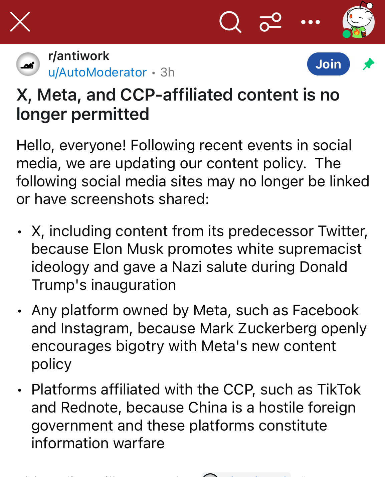The height and width of the screenshot is (477, 385).
Task: Tap the partially visible link pill at the bottom
Action: point(246,474)
